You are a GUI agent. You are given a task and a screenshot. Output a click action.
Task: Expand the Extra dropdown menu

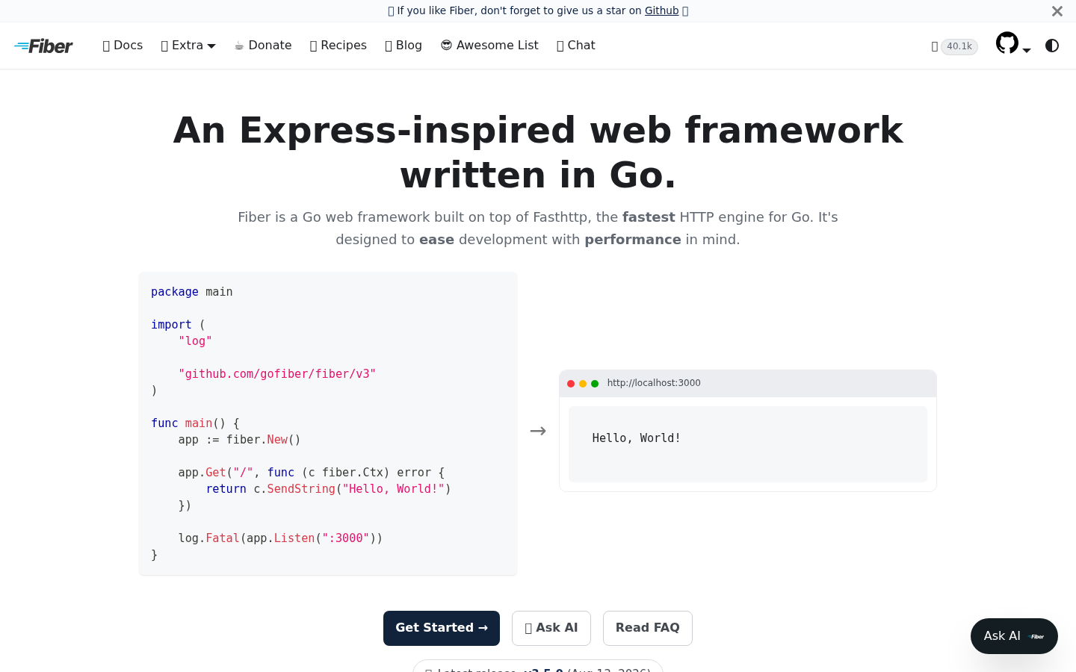point(188,46)
